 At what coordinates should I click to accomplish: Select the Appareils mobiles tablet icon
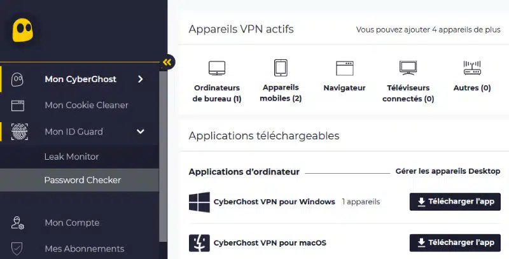281,68
